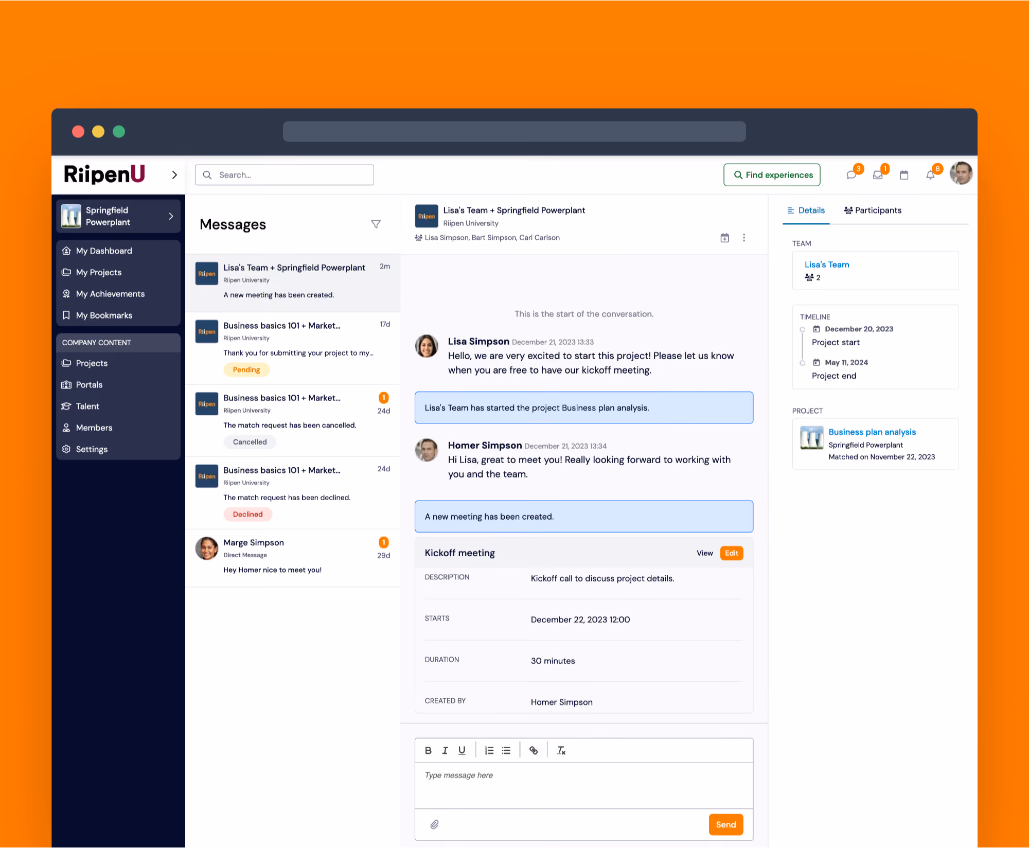Viewport: 1029px width, 848px height.
Task: Switch to the Details tab
Action: (806, 210)
